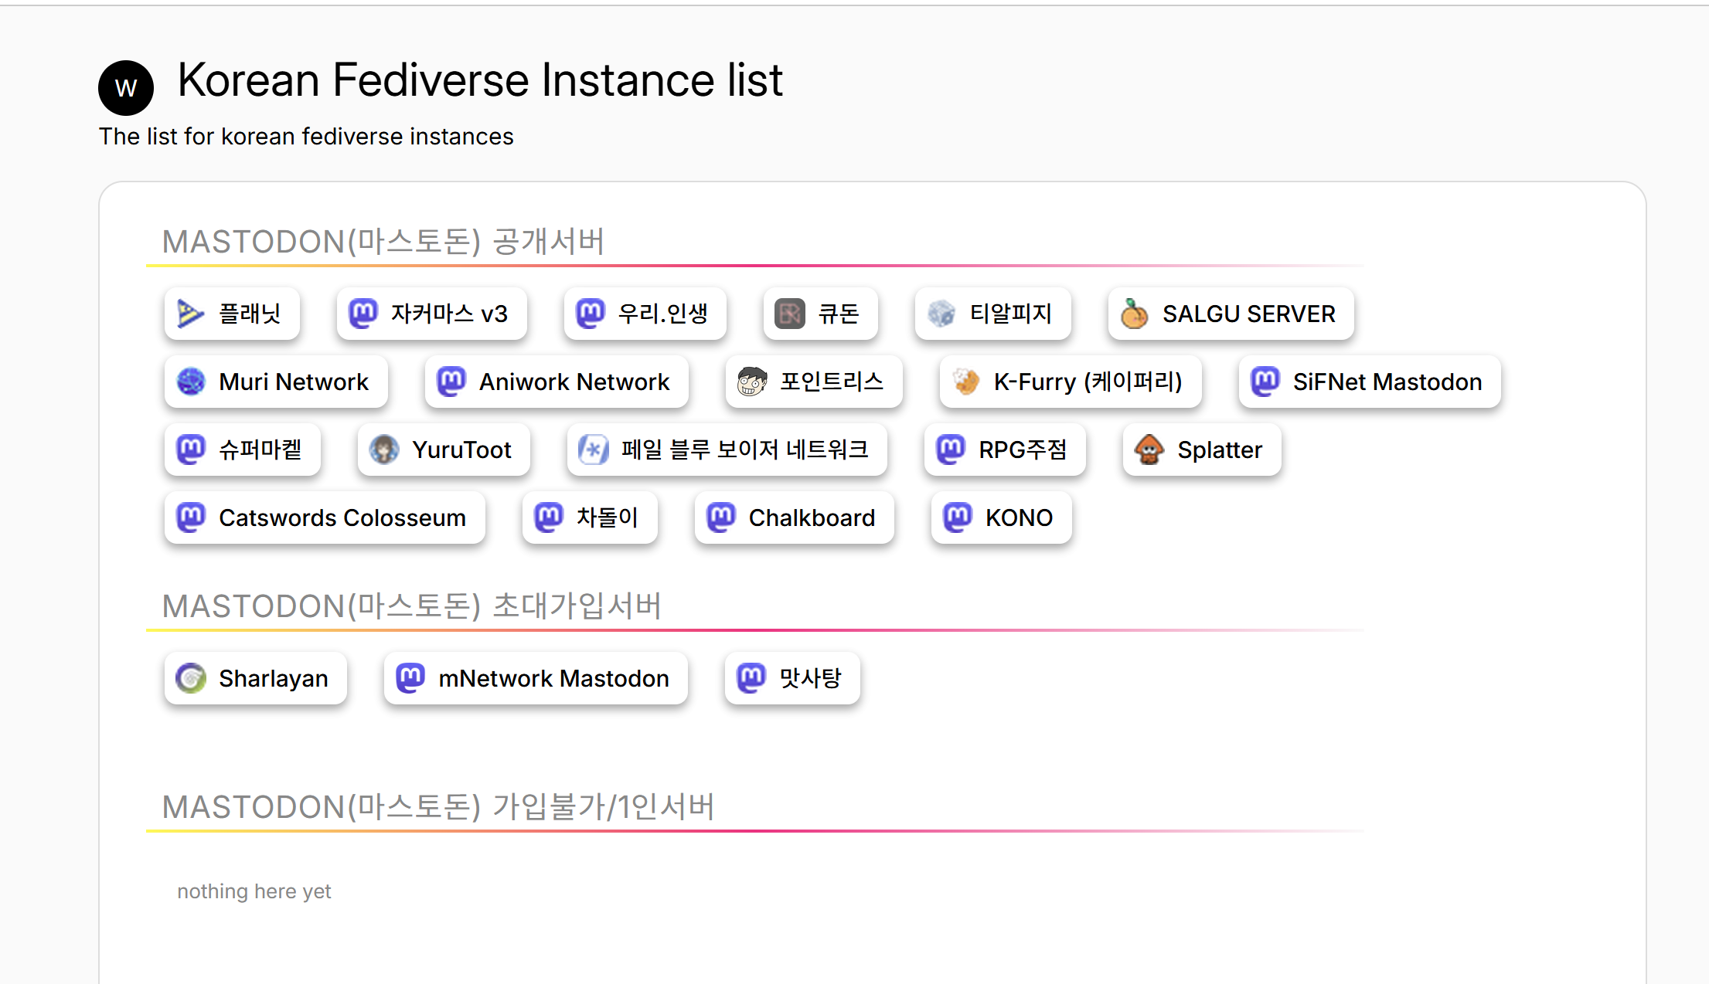The image size is (1709, 984).
Task: Open Catswords Colosseum instance
Action: [x=325, y=517]
